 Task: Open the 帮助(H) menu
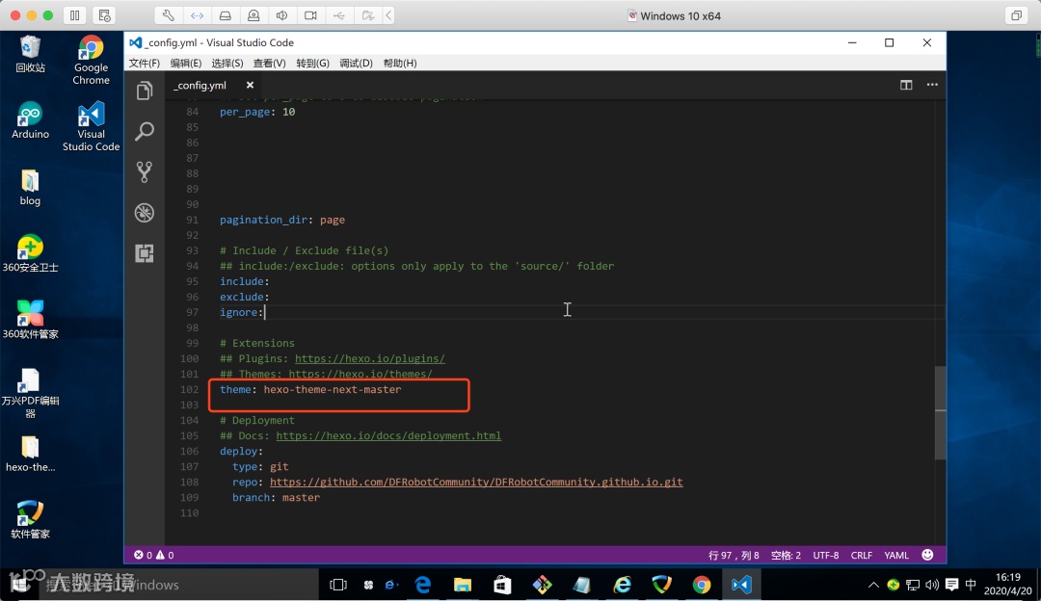click(x=400, y=63)
